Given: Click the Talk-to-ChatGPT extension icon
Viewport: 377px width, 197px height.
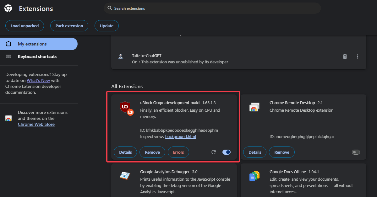Looking at the screenshot, I should tap(121, 57).
